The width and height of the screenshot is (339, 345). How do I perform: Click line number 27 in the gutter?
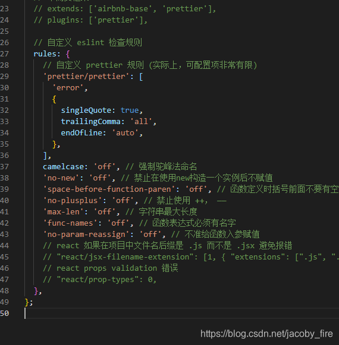(4, 54)
